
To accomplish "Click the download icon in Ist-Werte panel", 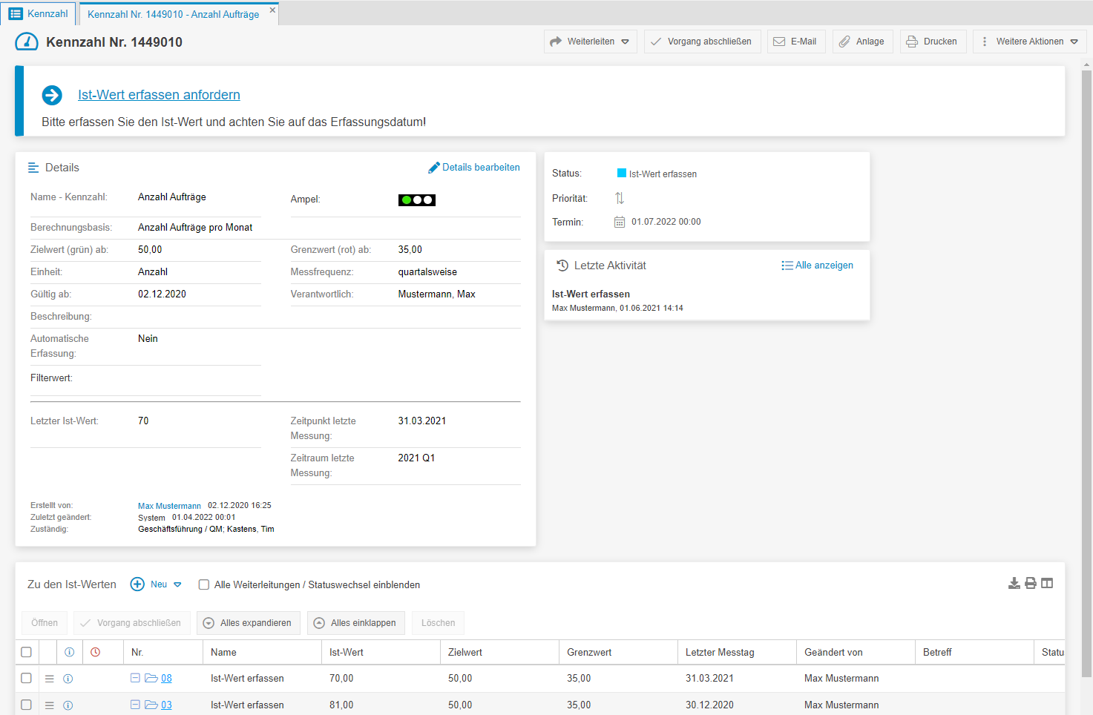I will point(1014,584).
